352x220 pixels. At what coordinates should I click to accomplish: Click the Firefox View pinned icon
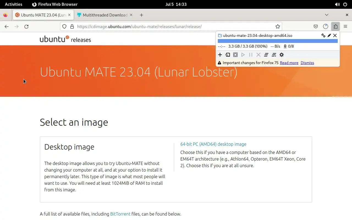[x=5, y=15]
